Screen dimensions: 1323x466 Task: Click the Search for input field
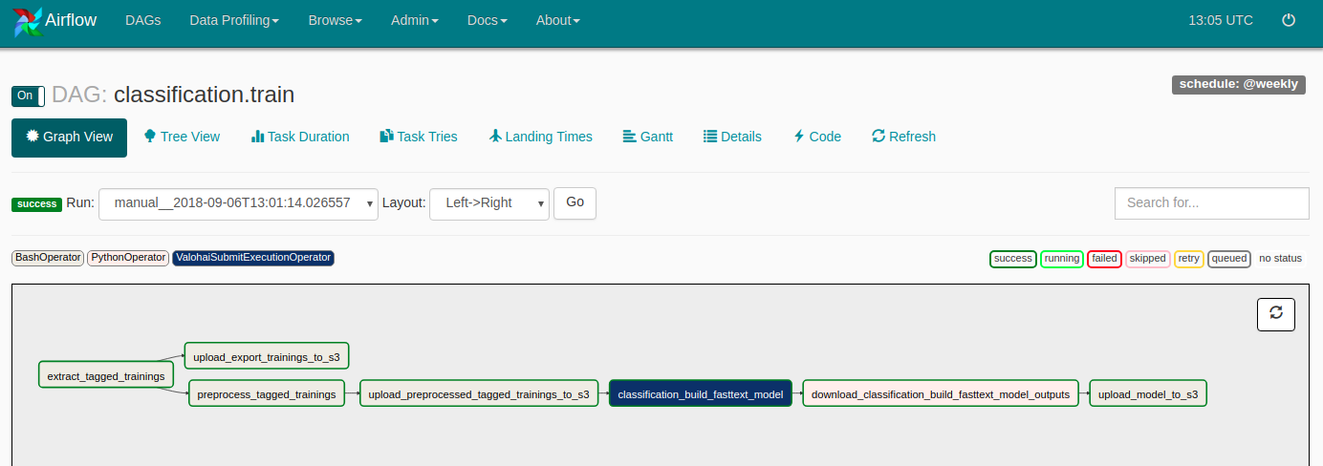(1211, 203)
